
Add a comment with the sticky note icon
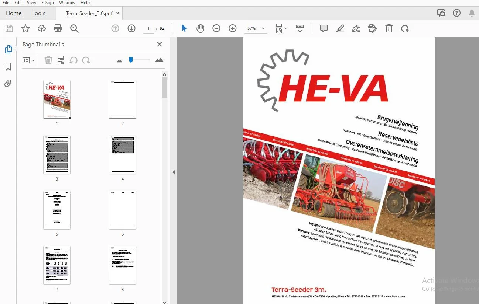click(x=324, y=28)
